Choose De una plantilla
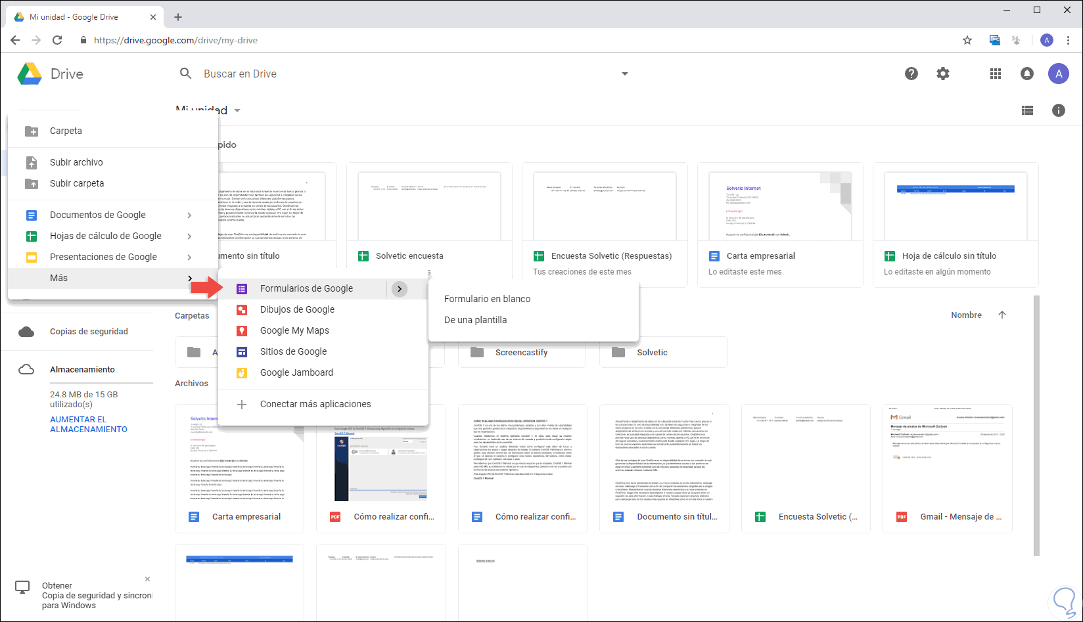Screen dimensions: 1083x622 coord(534,320)
